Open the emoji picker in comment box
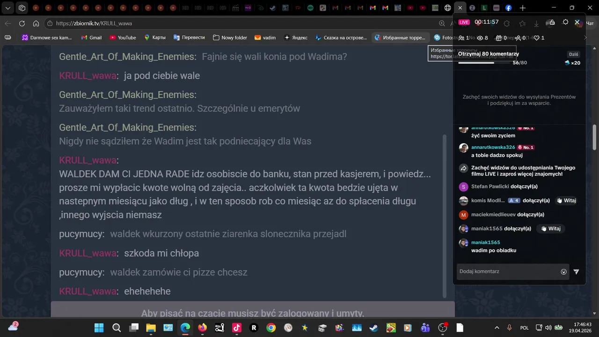The width and height of the screenshot is (599, 337). click(x=563, y=271)
